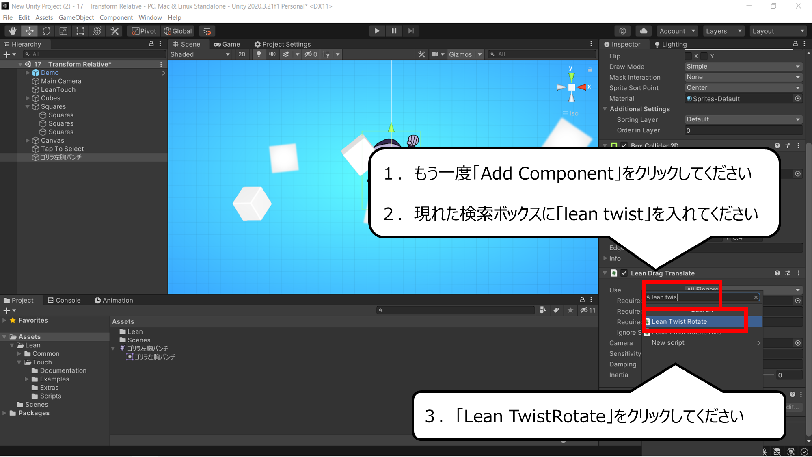The width and height of the screenshot is (812, 457).
Task: Expand Cubes in Hierarchy
Action: click(x=28, y=98)
